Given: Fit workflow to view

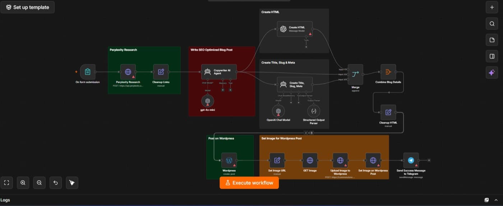Looking at the screenshot, I should coord(6,183).
